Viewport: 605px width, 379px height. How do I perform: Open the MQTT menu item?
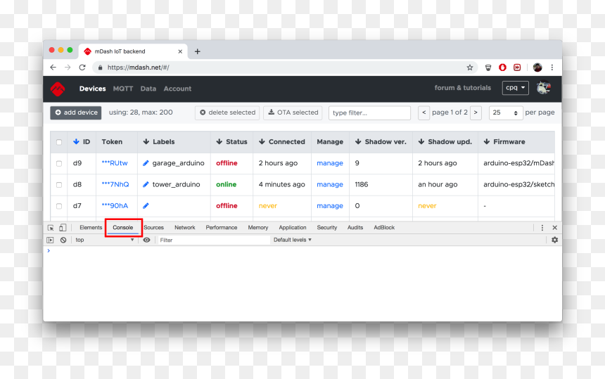(x=123, y=89)
